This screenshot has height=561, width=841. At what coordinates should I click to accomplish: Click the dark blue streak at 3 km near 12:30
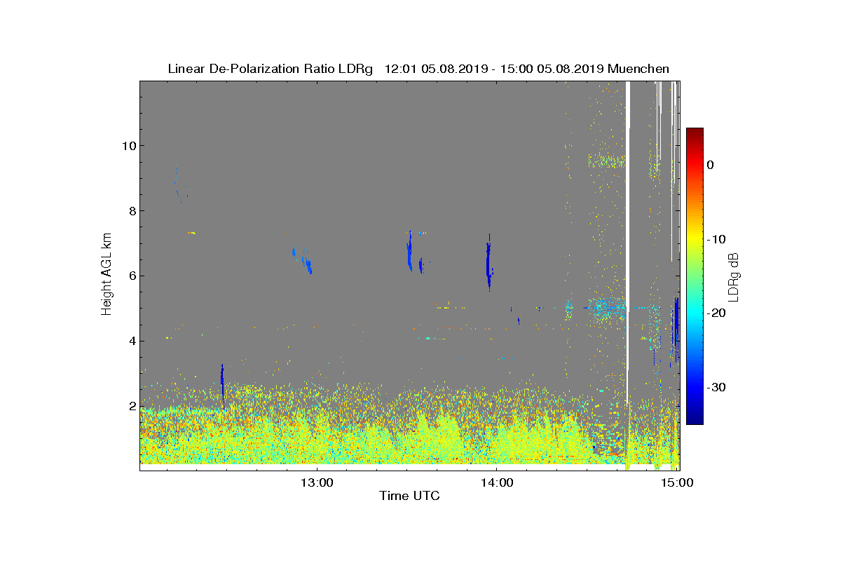point(222,384)
